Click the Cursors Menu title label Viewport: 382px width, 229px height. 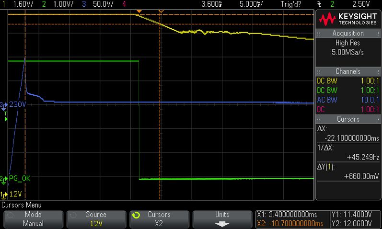coord(22,205)
